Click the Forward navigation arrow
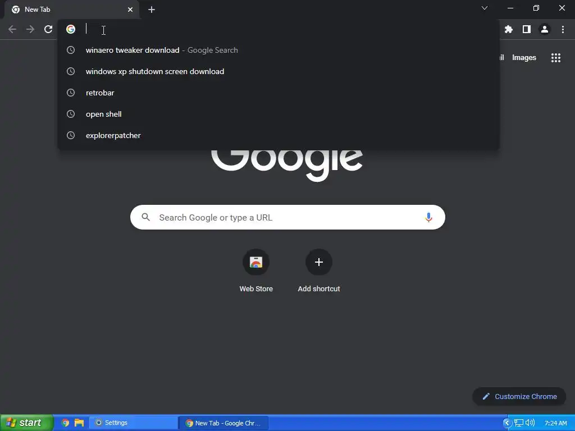 click(x=30, y=29)
